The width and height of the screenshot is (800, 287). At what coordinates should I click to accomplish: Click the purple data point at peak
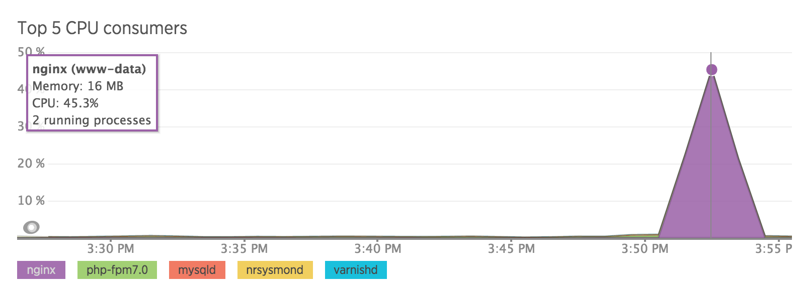(711, 70)
